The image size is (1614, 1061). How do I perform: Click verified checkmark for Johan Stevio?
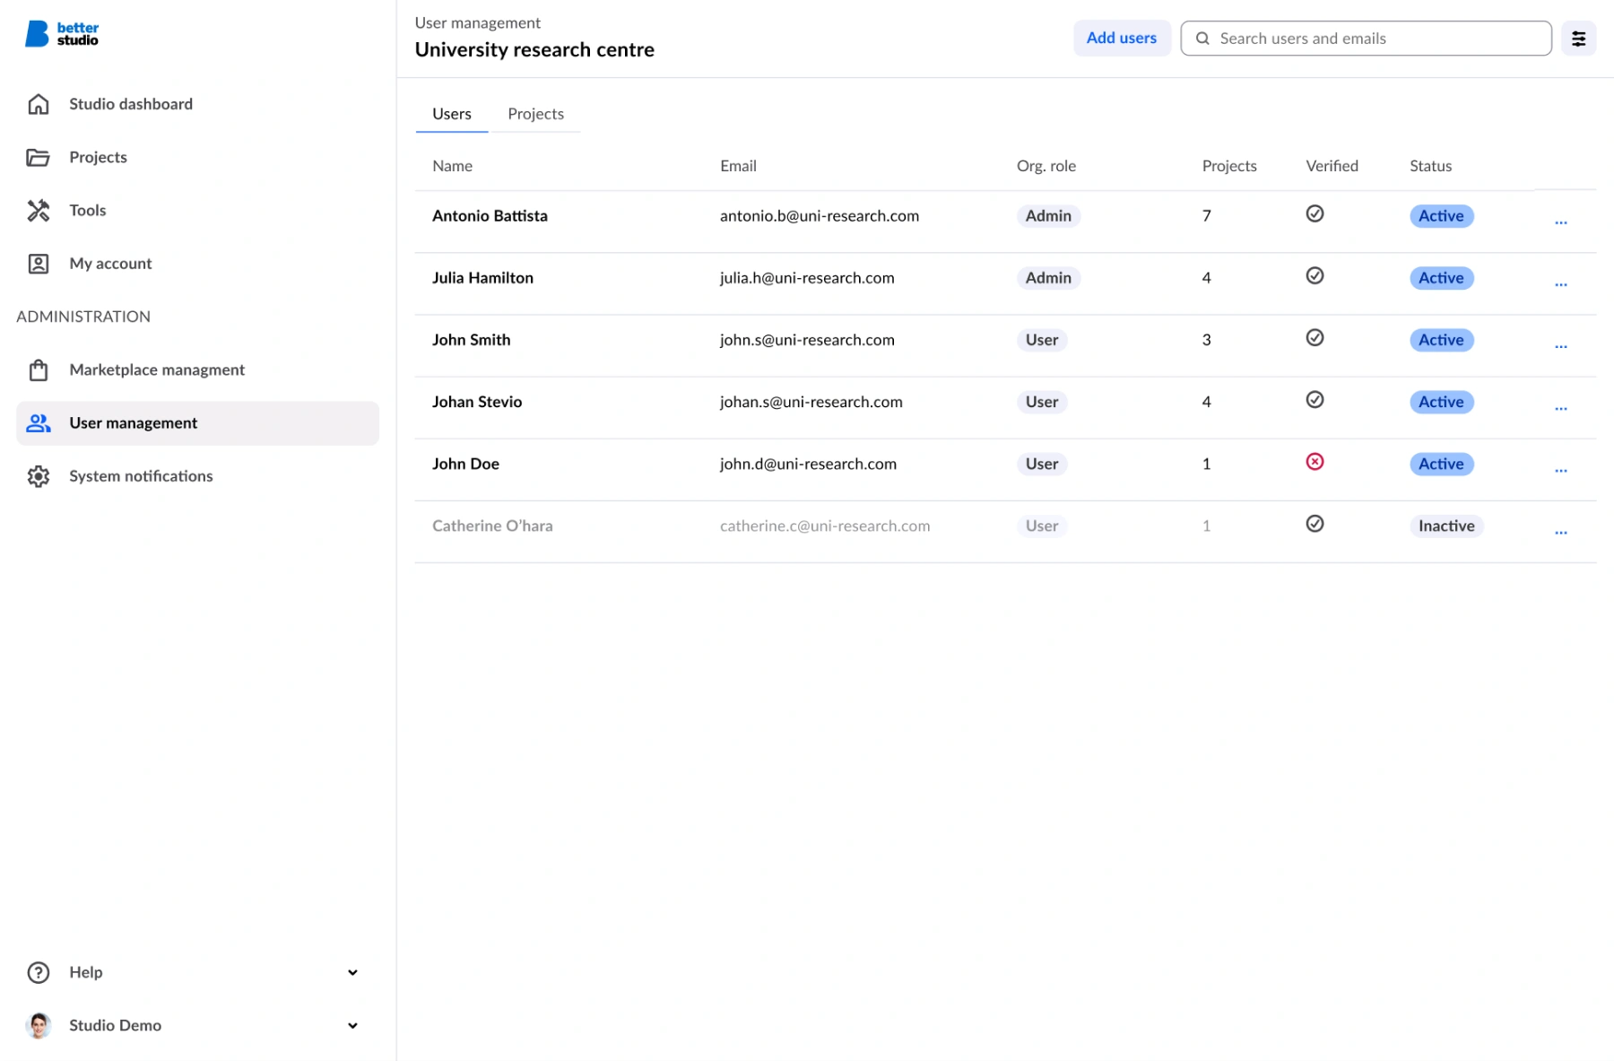pos(1315,399)
